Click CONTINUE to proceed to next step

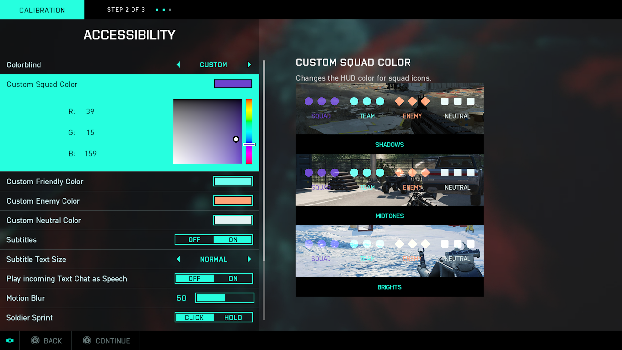pyautogui.click(x=112, y=340)
